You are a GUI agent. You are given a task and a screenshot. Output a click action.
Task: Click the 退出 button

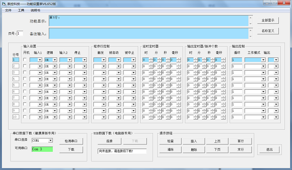269,149
